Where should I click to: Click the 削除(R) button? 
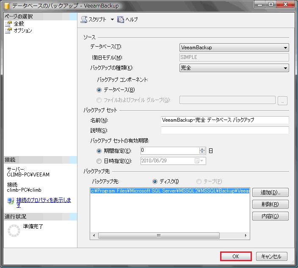pyautogui.click(x=270, y=204)
